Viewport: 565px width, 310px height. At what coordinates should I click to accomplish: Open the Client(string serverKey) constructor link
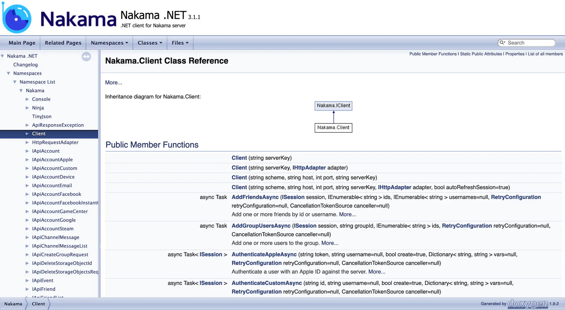(x=239, y=158)
